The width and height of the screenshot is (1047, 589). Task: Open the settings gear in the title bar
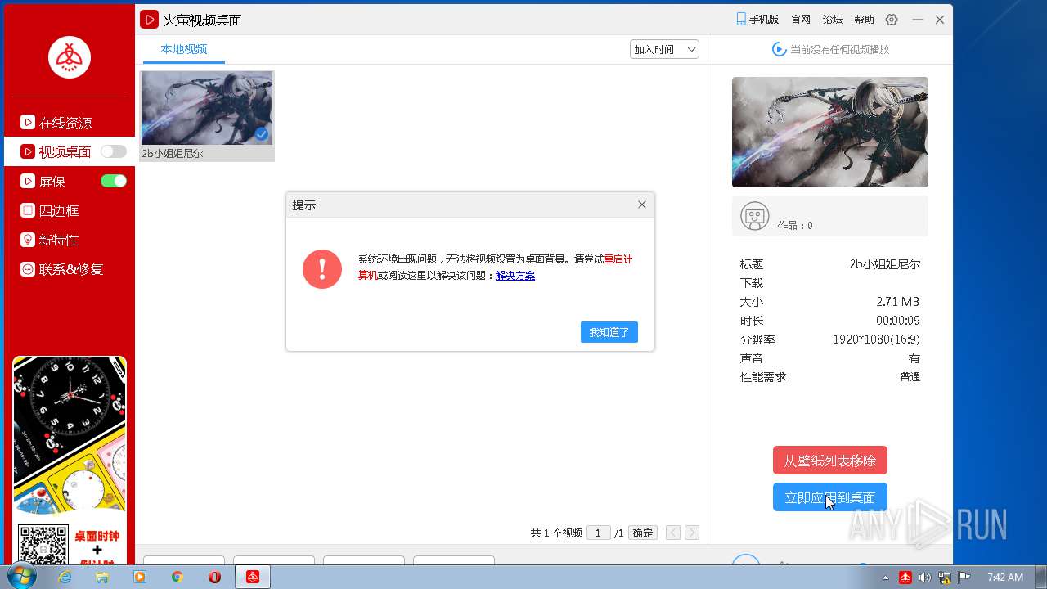(892, 20)
